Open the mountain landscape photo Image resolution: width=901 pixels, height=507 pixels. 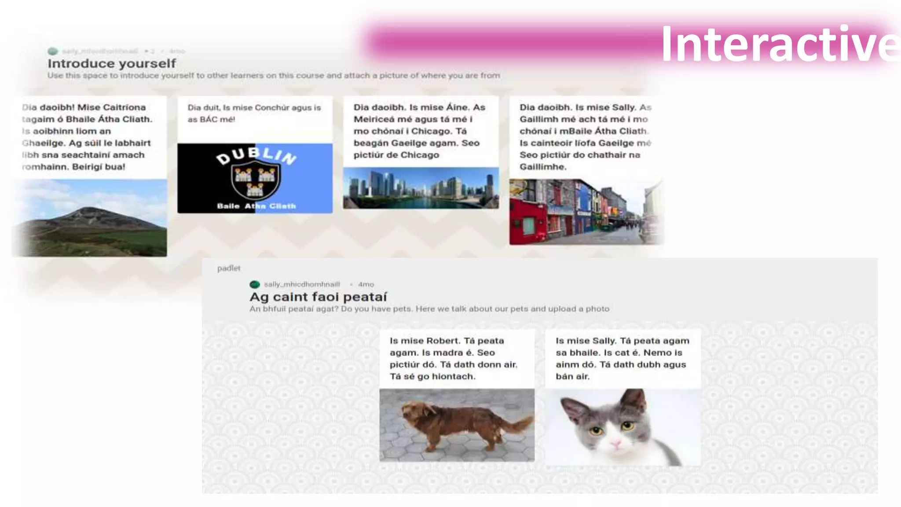90,218
